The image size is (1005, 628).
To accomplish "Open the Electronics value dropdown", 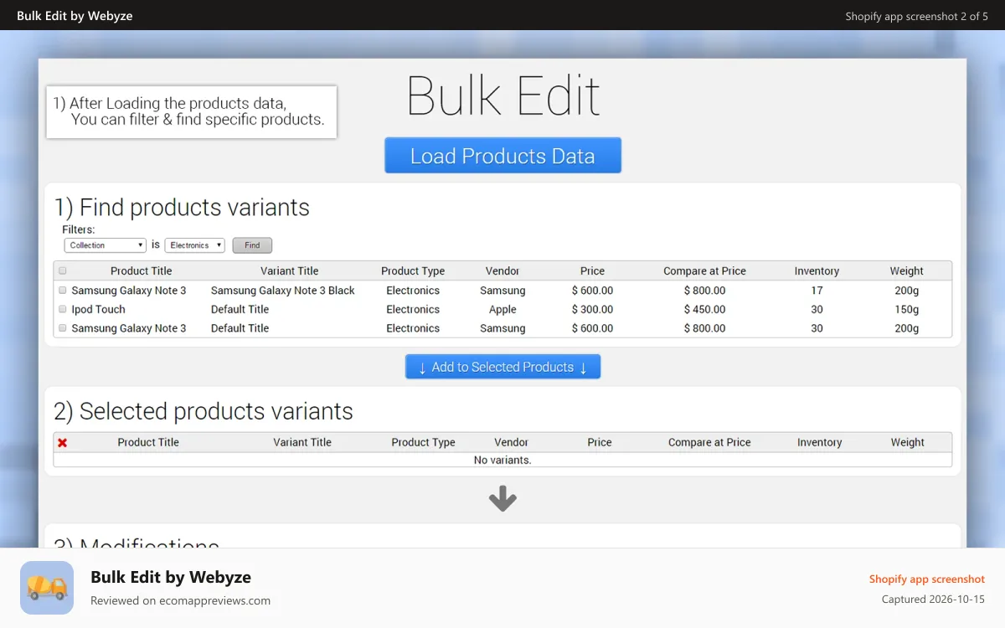I will pos(195,245).
